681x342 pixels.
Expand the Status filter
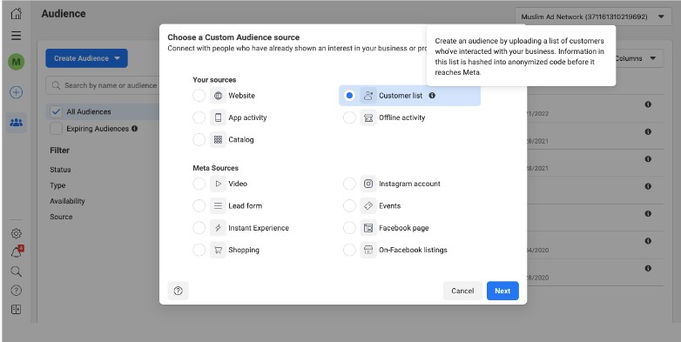[x=60, y=170]
